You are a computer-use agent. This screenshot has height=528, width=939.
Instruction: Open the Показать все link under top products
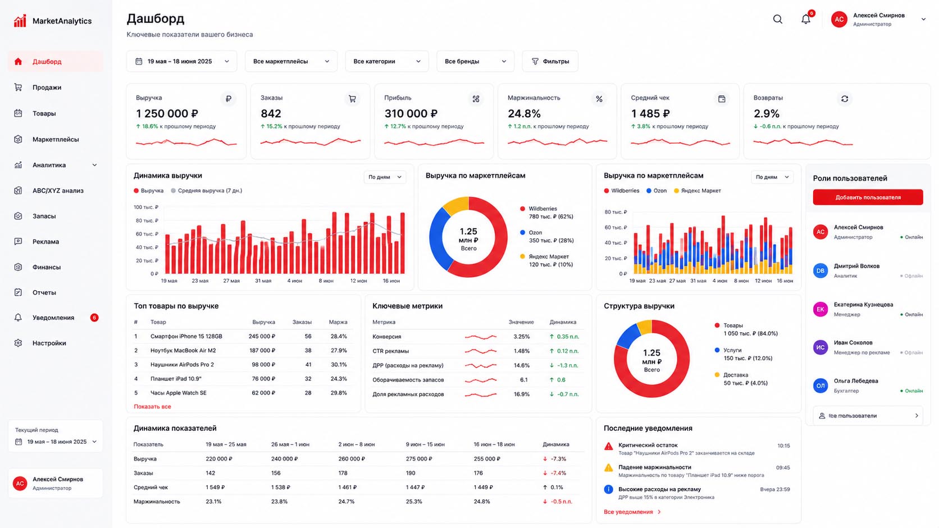pyautogui.click(x=152, y=406)
